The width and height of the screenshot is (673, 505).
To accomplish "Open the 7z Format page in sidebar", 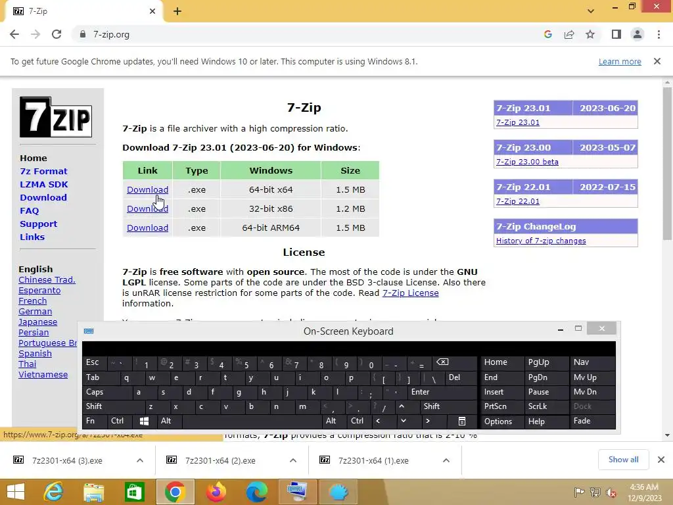I will [43, 171].
